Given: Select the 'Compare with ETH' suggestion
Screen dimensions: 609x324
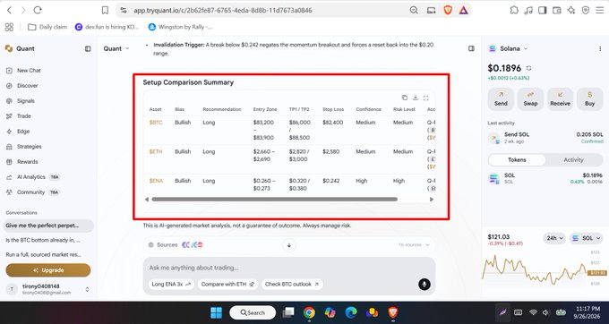Looking at the screenshot, I should tap(227, 284).
